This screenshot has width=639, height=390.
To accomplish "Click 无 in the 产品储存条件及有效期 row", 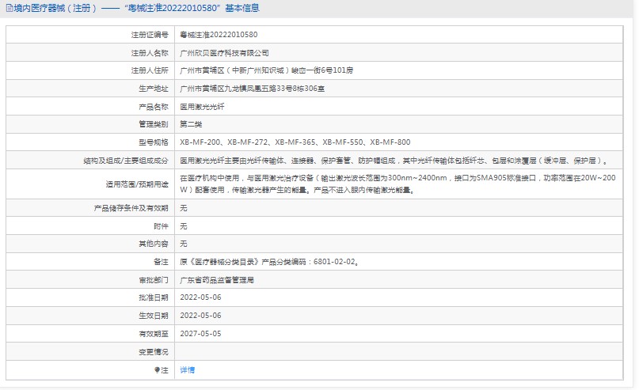I will pos(184,208).
